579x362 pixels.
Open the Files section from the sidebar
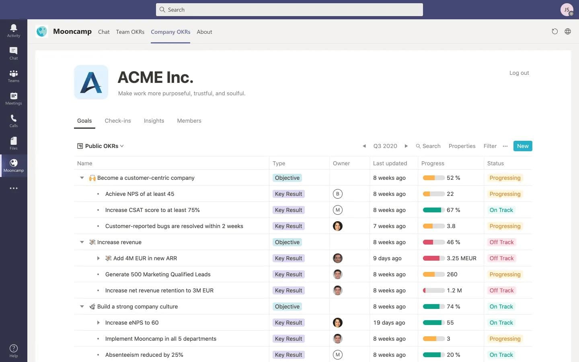(x=13, y=143)
